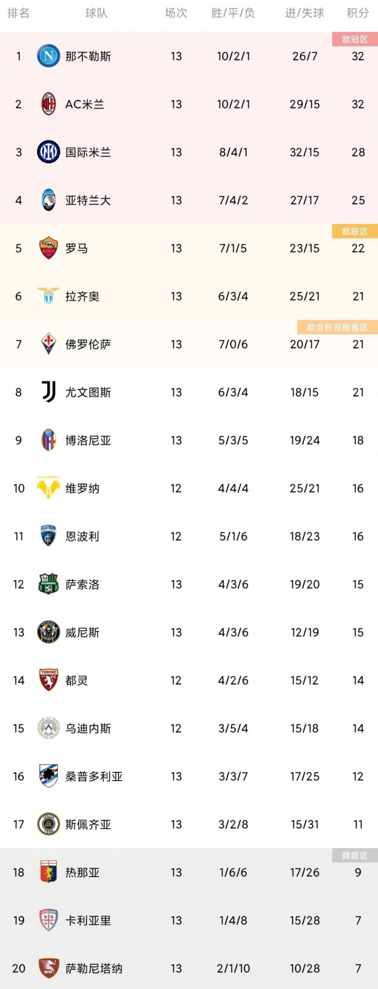Click the 萨勒尼塔纳 team name

tap(94, 968)
